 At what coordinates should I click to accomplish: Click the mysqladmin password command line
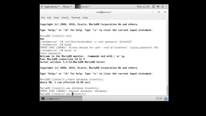click(86, 42)
